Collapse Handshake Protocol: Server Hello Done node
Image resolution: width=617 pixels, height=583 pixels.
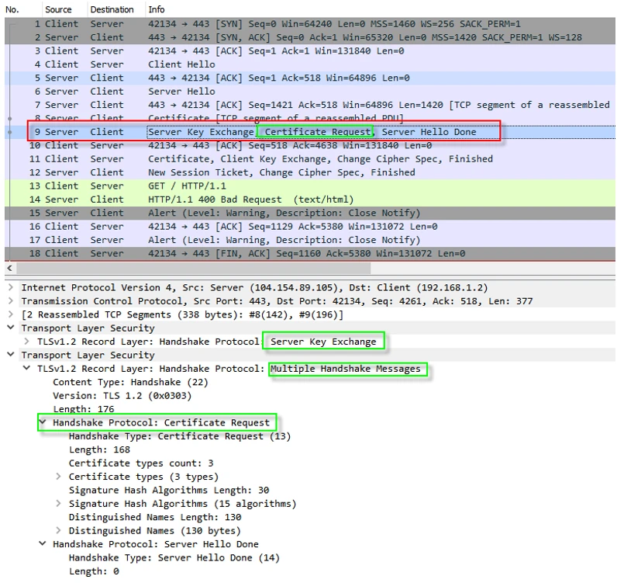43,544
